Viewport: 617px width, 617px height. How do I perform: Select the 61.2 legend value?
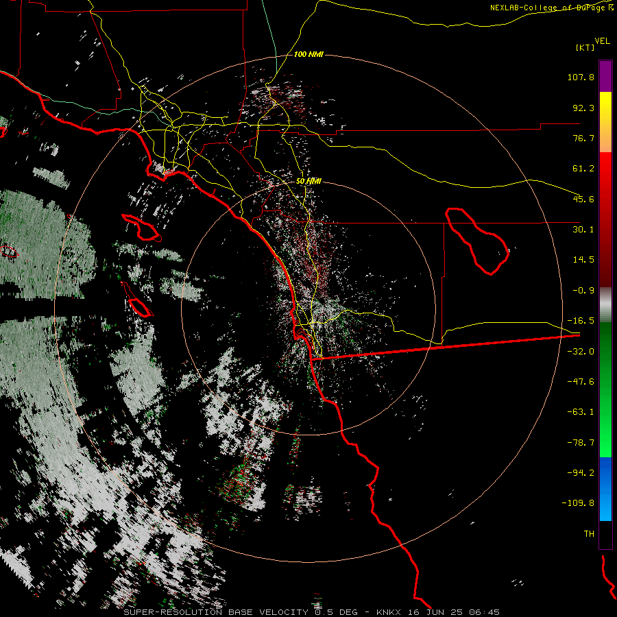pyautogui.click(x=583, y=169)
